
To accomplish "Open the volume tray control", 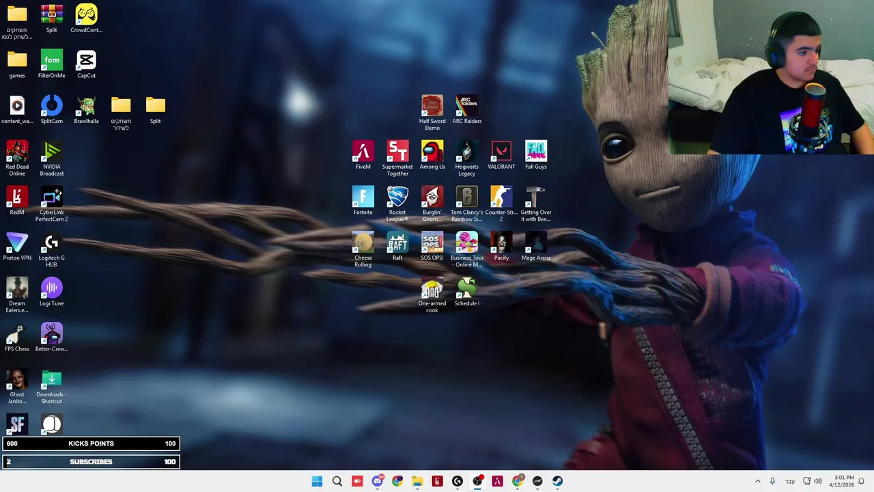I will point(818,481).
